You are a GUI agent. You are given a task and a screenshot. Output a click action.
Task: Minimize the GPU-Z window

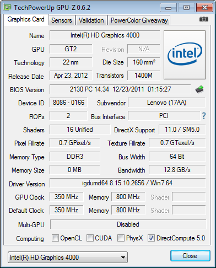click(168, 8)
